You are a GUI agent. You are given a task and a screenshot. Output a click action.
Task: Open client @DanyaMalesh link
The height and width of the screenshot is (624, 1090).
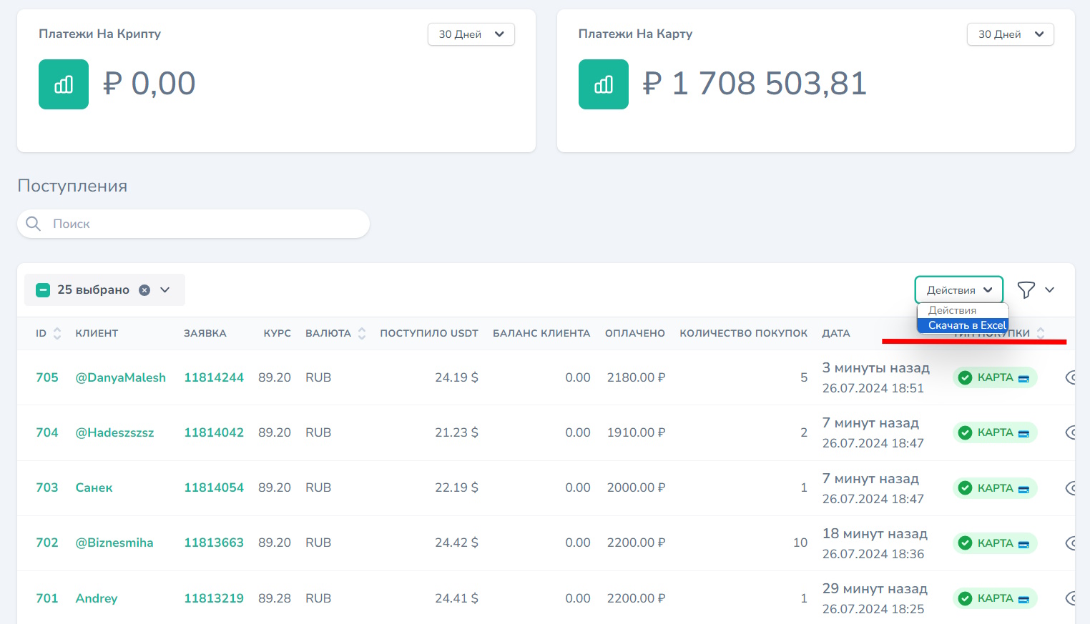click(x=120, y=377)
